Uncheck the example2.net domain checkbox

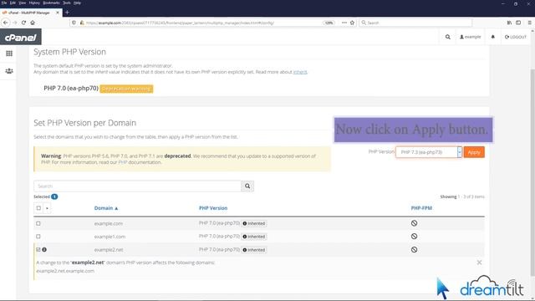[38, 250]
